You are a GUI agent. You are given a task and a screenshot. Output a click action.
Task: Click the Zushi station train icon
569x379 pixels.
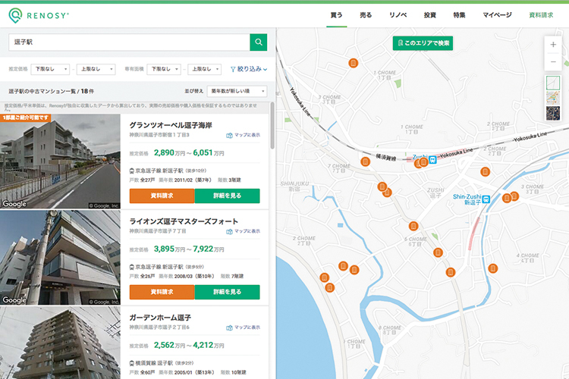432,159
